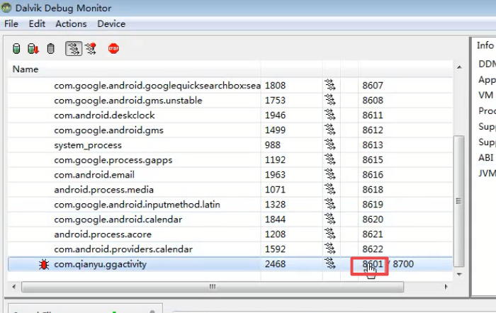Click thread icon in the com.android.email row
The height and width of the screenshot is (313, 496).
[x=330, y=174]
